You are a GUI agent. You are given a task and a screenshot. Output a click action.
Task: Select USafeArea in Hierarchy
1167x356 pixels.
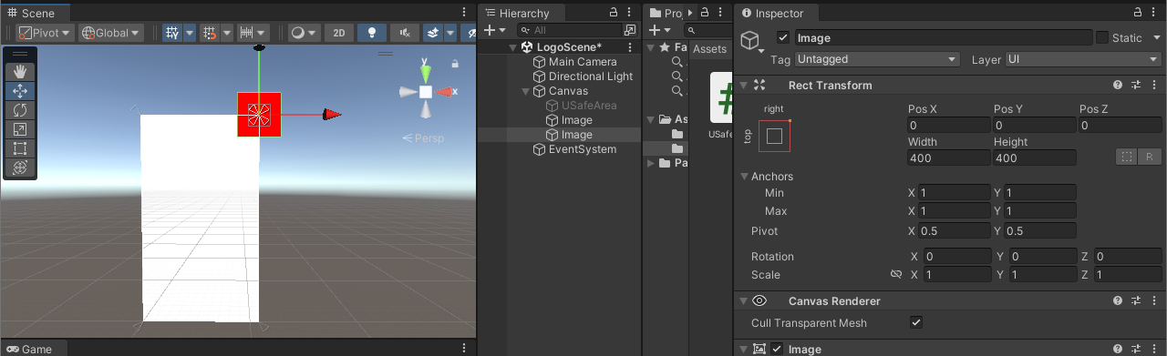pos(582,106)
